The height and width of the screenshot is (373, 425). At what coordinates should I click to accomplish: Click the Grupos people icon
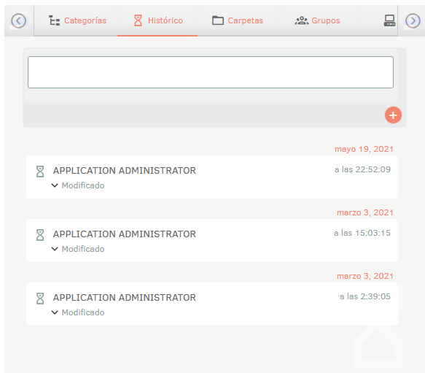tap(302, 20)
